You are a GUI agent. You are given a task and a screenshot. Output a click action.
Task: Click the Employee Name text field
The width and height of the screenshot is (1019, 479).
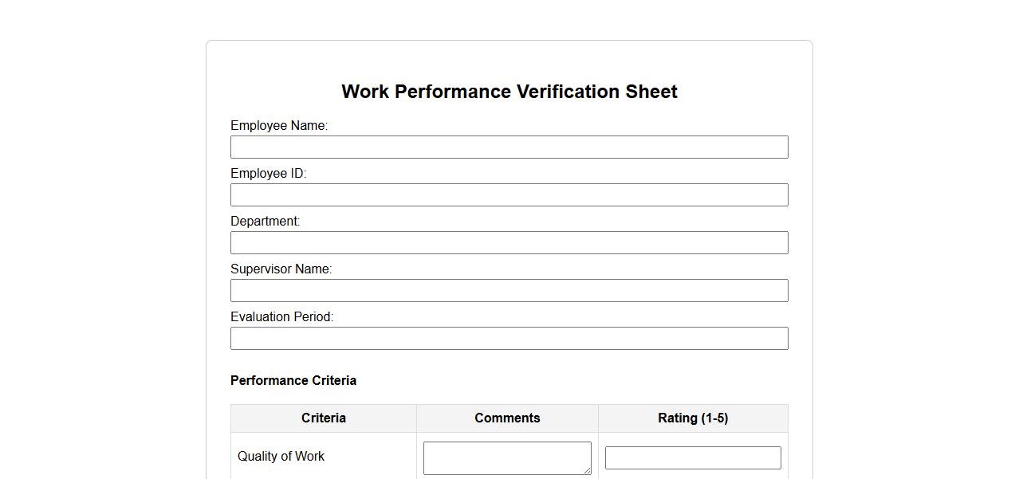(509, 147)
